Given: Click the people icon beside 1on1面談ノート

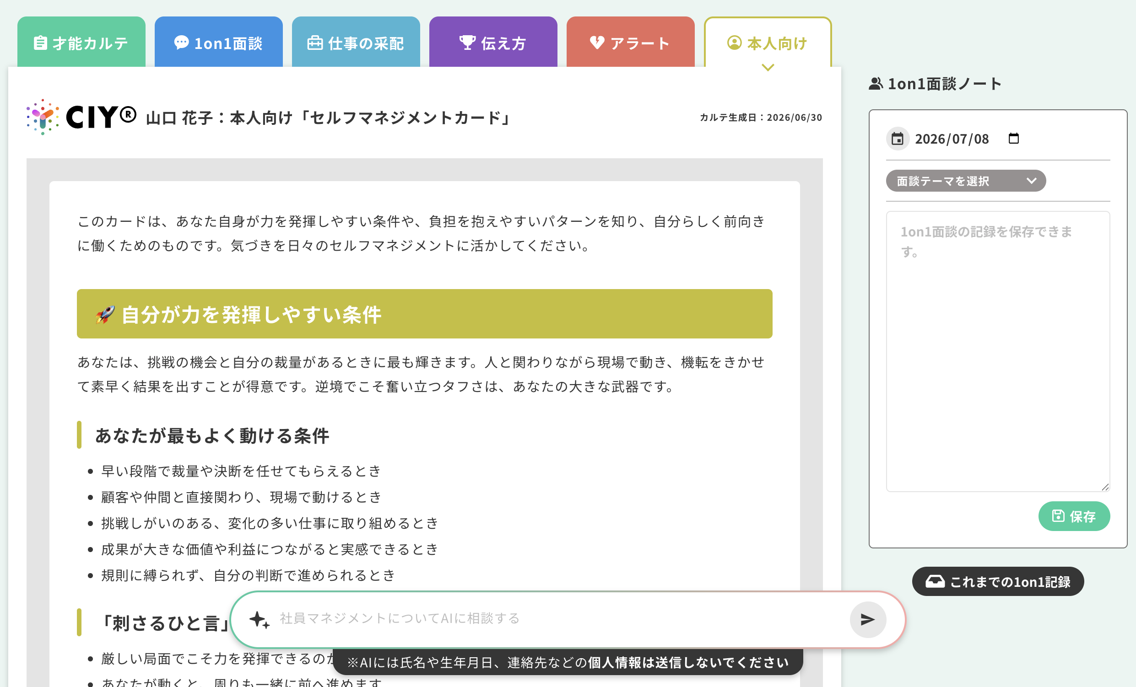Looking at the screenshot, I should tap(876, 84).
